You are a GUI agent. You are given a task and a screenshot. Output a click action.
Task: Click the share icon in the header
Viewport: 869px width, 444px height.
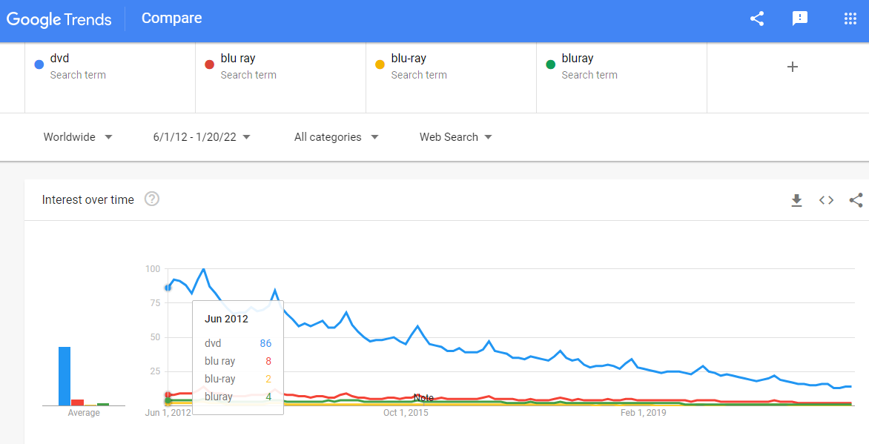click(x=756, y=19)
